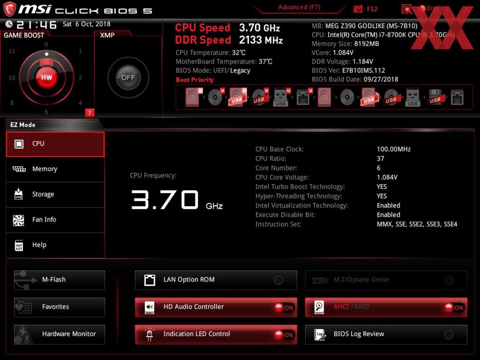
Task: Toggle M.2/Optane Genie option
Action: click(386, 280)
